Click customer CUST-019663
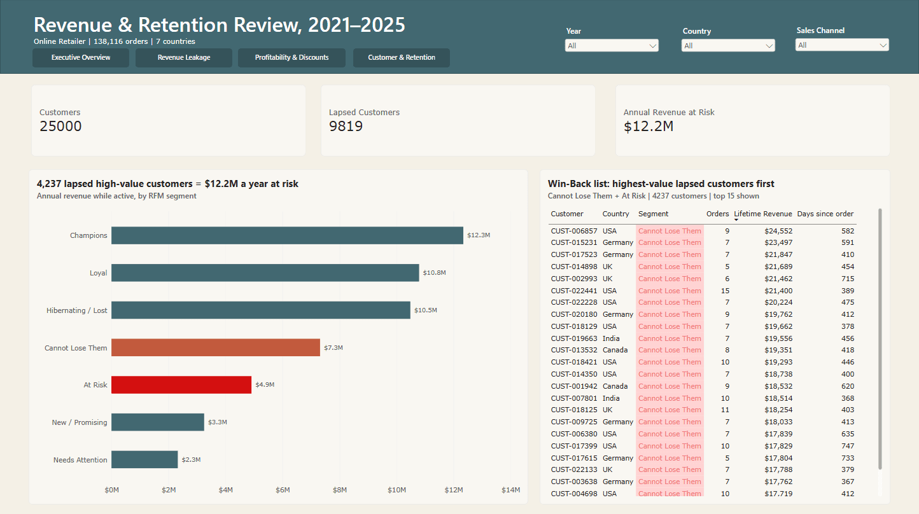 click(x=574, y=338)
